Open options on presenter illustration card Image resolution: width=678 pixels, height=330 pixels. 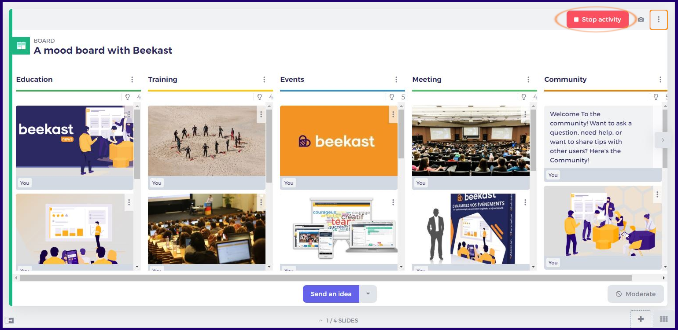[x=129, y=202]
